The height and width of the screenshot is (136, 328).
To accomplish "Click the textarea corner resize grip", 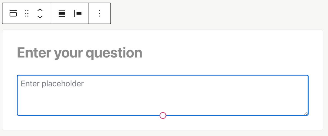I will click(x=306, y=113).
